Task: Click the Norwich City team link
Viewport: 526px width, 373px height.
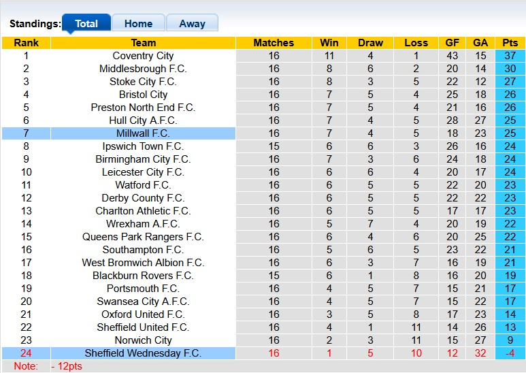Action: click(x=143, y=340)
